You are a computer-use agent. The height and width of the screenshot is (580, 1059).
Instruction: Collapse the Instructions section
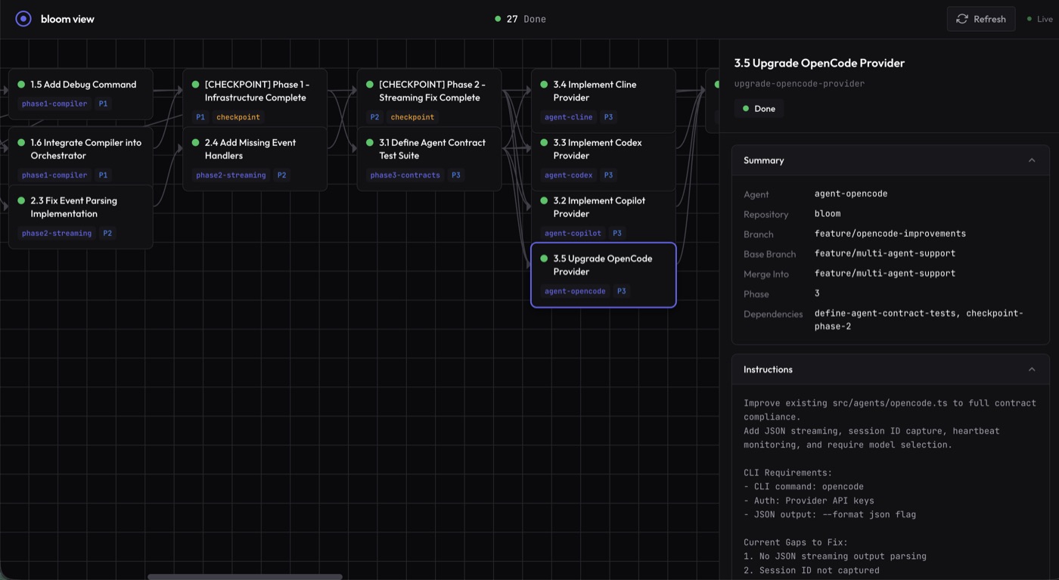coord(1032,369)
